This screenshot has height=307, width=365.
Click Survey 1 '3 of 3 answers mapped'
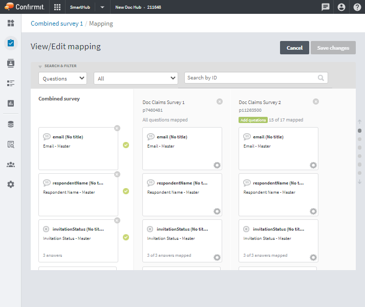(x=169, y=255)
